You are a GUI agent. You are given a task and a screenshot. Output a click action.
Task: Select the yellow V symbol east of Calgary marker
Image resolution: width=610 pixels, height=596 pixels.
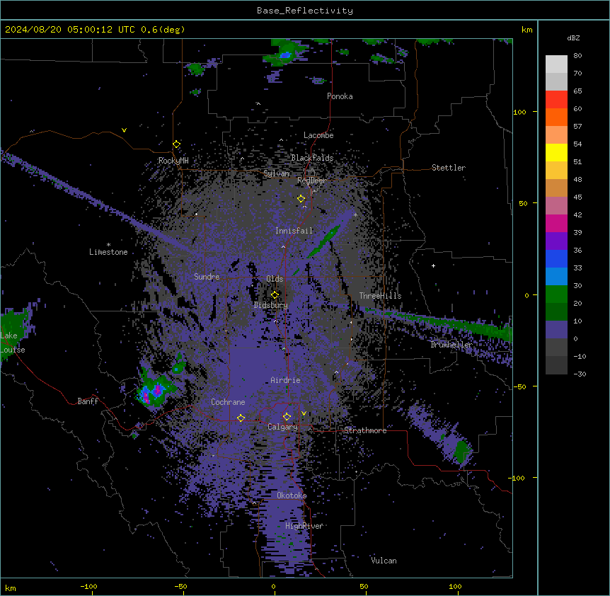304,413
